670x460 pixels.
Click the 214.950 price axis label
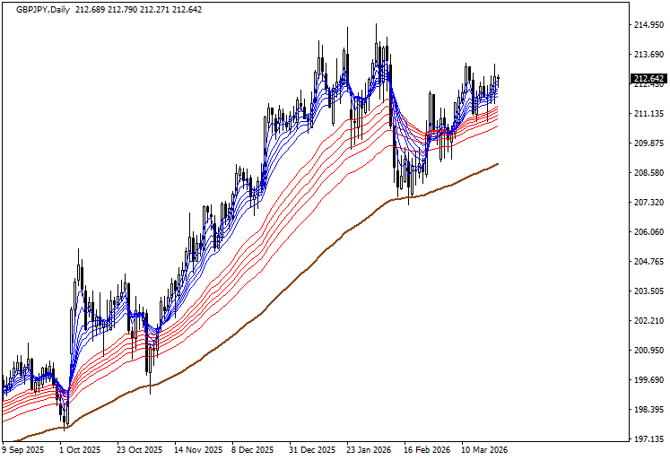tap(647, 25)
